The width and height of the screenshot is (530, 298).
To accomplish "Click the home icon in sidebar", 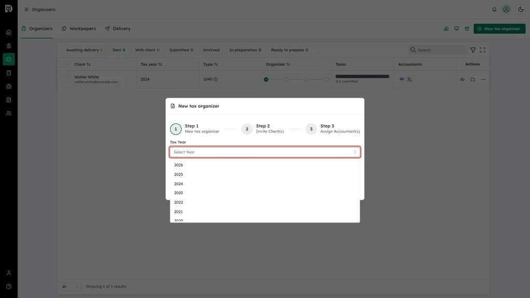I will pyautogui.click(x=9, y=33).
